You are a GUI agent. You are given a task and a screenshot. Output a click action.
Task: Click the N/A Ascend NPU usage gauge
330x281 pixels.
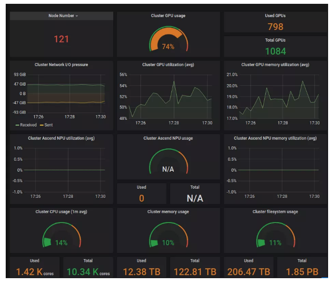click(168, 163)
